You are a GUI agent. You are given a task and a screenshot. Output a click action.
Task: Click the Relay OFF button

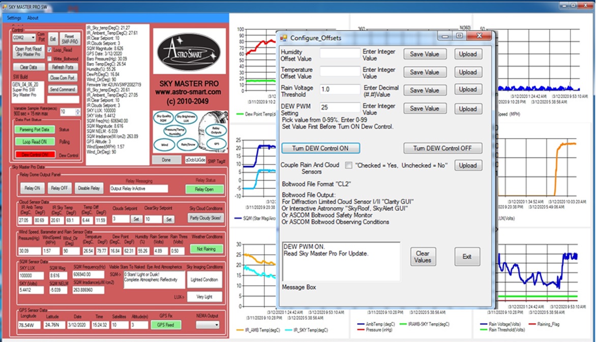(59, 188)
